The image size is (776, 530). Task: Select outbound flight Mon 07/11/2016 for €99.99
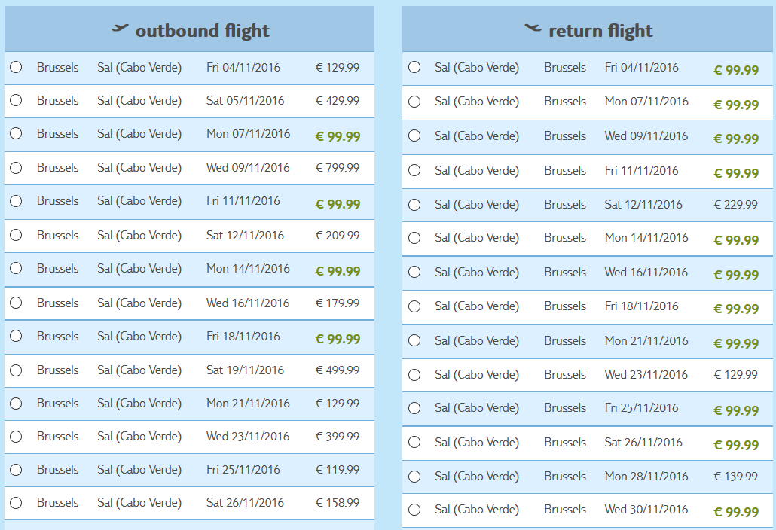(x=16, y=133)
